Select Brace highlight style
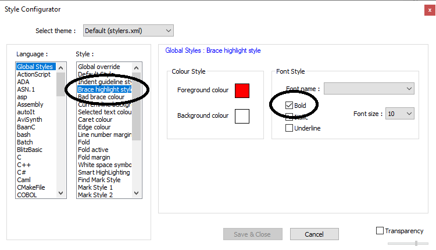The width and height of the screenshot is (436, 250). 104,89
